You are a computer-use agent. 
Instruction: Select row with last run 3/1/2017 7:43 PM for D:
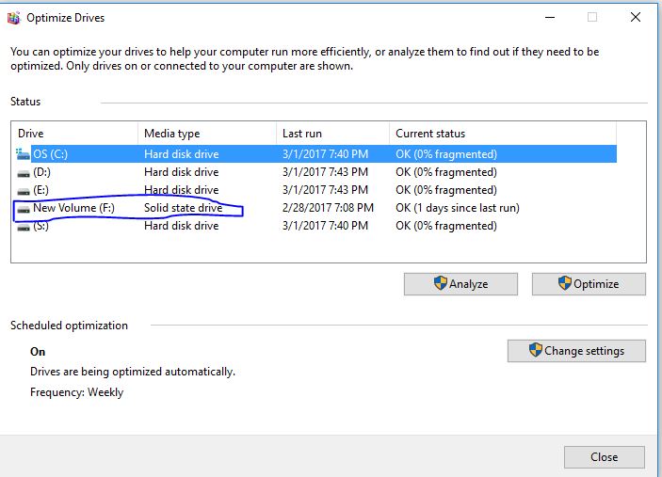click(325, 172)
